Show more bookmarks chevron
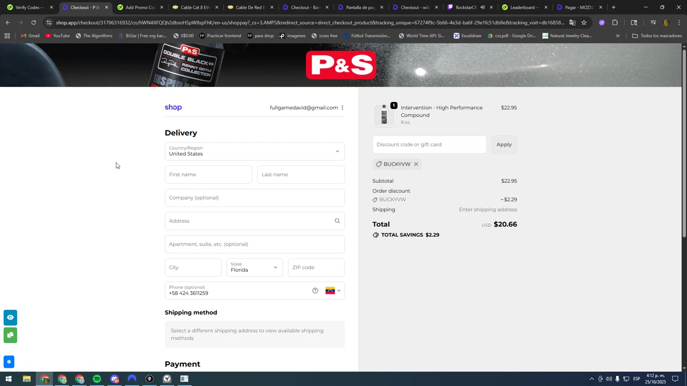 pos(618,36)
